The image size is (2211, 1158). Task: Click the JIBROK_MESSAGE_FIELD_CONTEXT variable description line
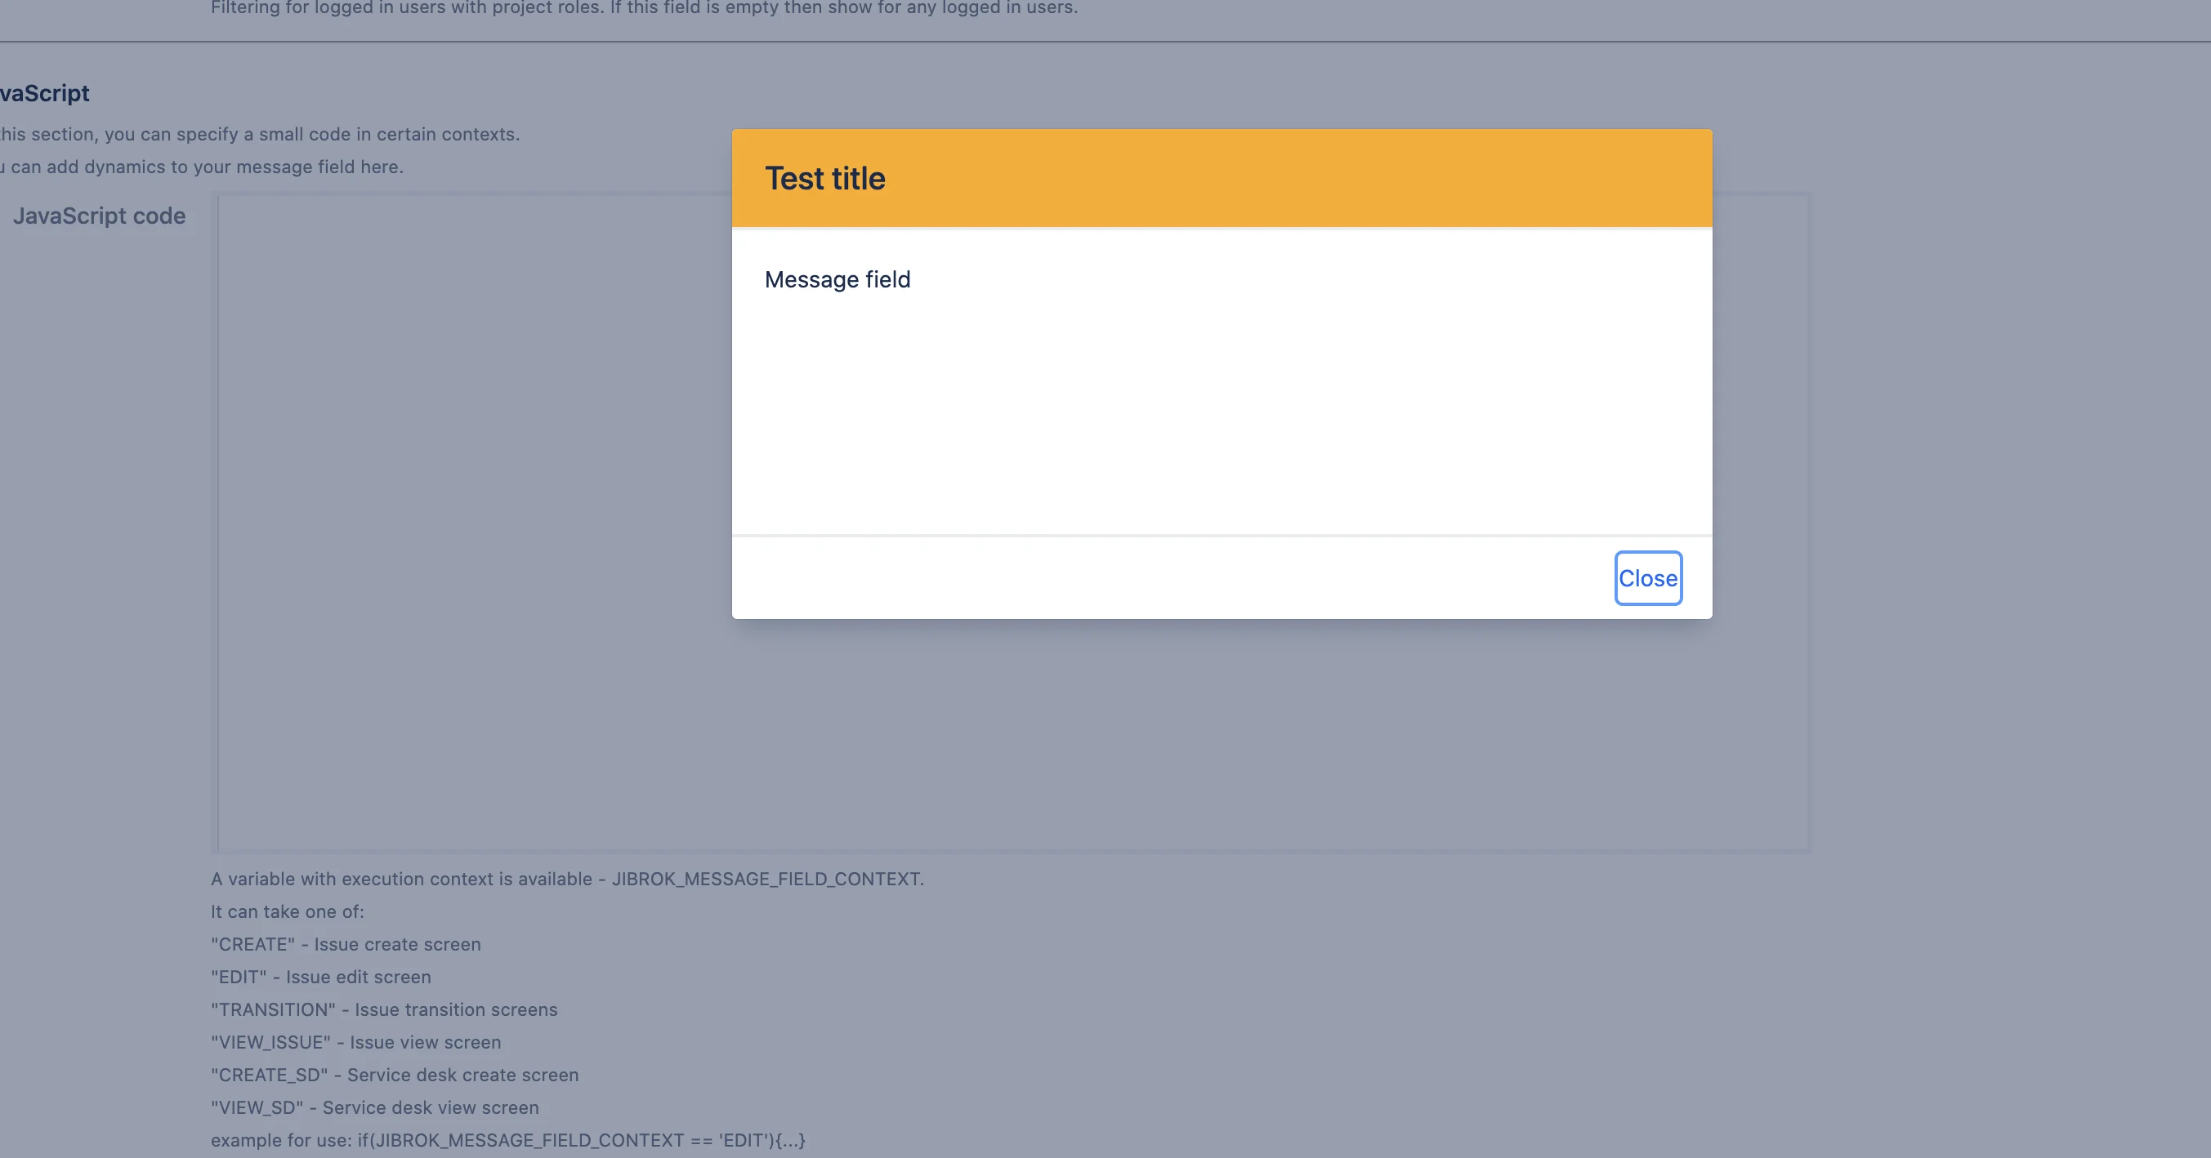coord(567,880)
